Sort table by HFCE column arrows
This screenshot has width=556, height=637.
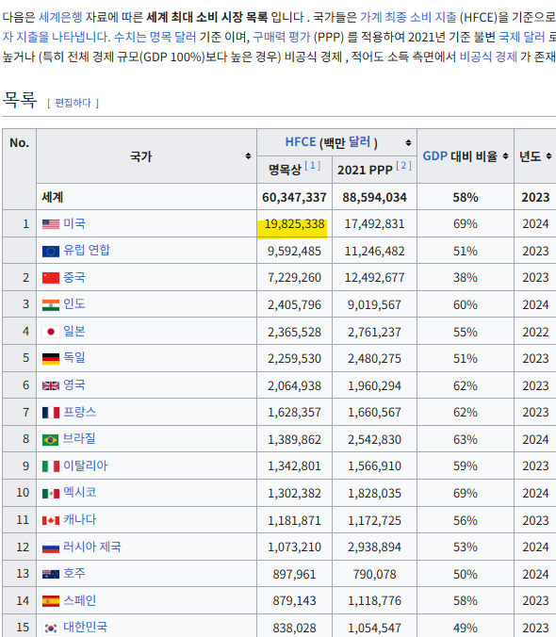408,142
